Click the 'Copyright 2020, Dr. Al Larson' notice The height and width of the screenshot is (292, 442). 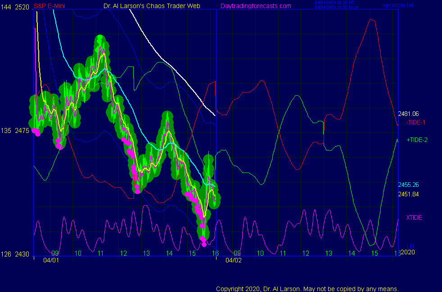[307, 289]
